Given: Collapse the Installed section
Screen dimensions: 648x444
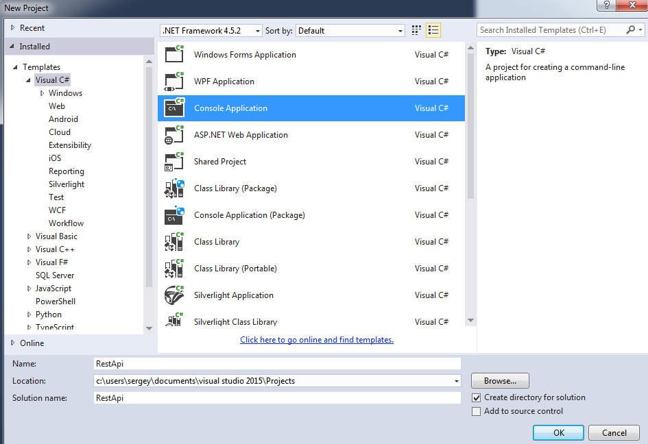Looking at the screenshot, I should pos(12,47).
